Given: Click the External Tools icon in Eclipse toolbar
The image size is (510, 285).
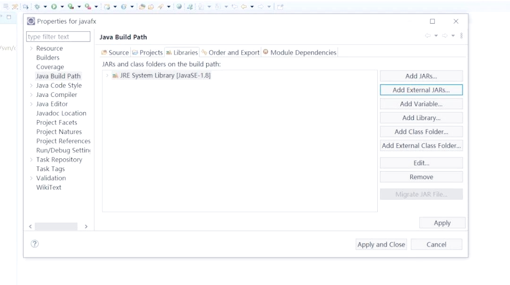Looking at the screenshot, I should click(87, 7).
